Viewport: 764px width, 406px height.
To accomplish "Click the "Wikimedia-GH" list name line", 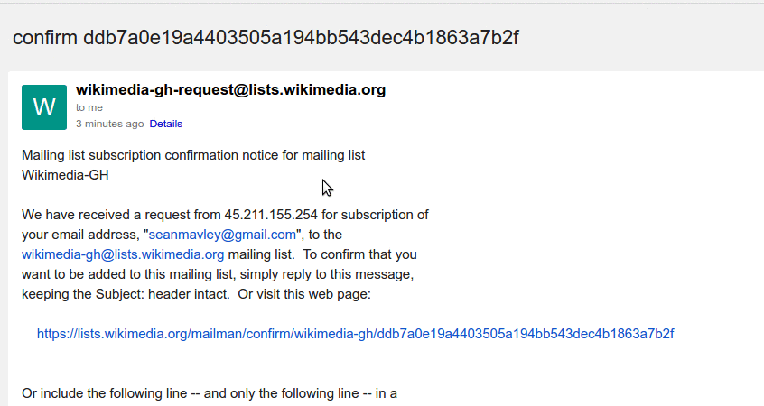I will 64,175.
